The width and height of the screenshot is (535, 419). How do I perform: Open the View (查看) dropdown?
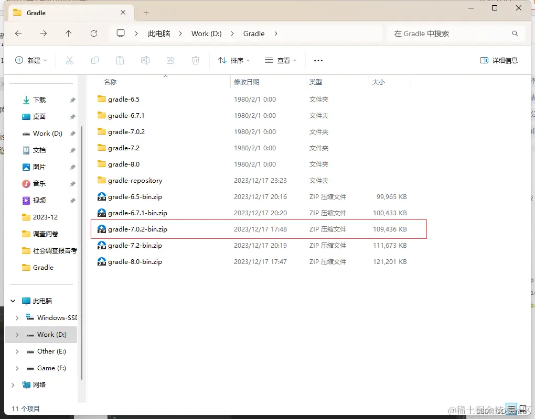(x=281, y=60)
